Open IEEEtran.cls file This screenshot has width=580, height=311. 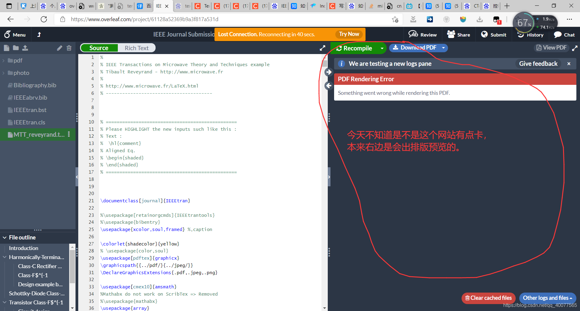click(29, 123)
